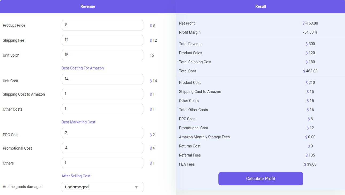Viewport: 345px width, 195px height.
Task: Click the Promotional Cost input field
Action: tap(102, 148)
